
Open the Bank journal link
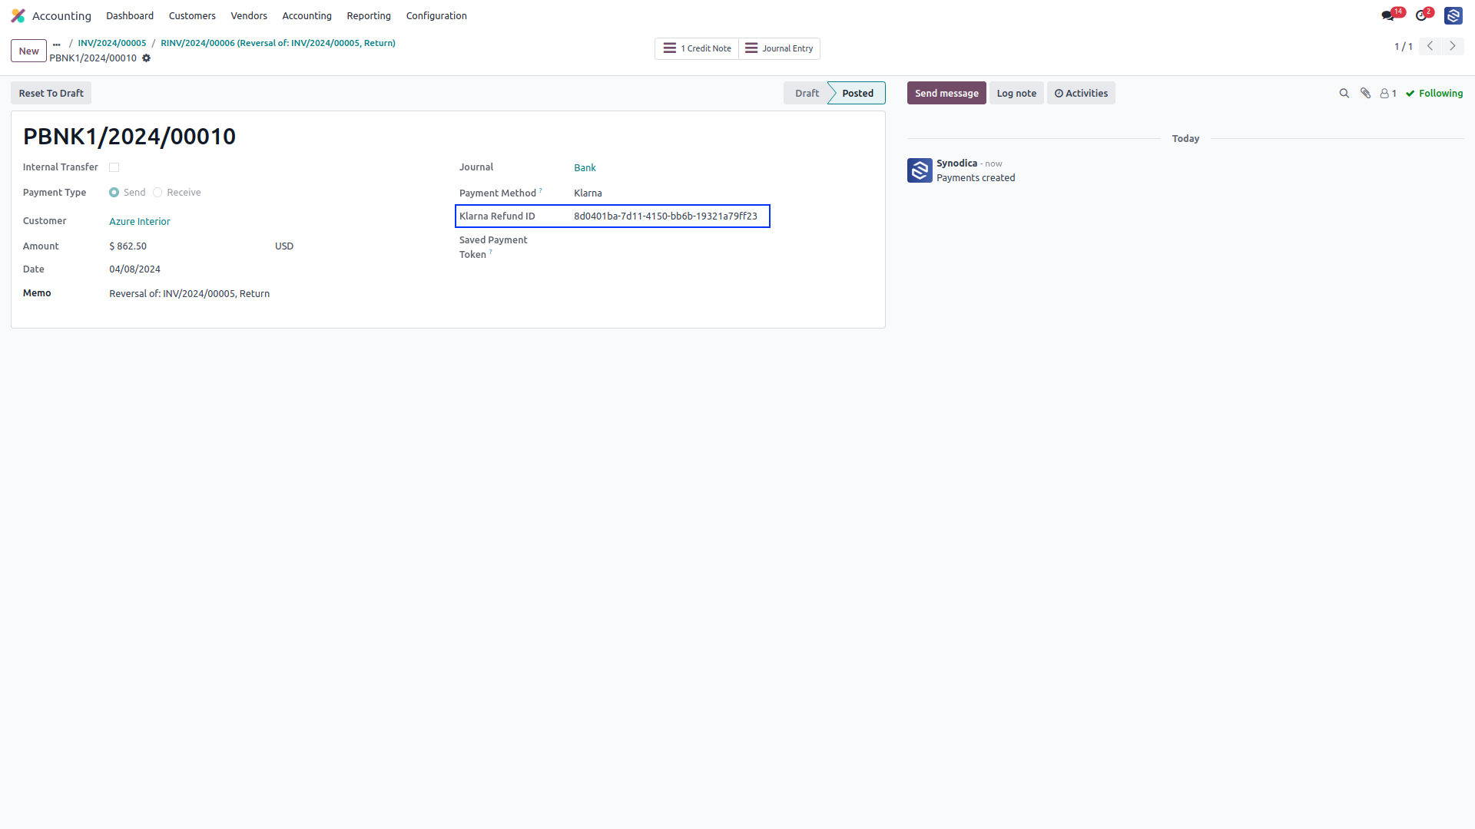[585, 168]
